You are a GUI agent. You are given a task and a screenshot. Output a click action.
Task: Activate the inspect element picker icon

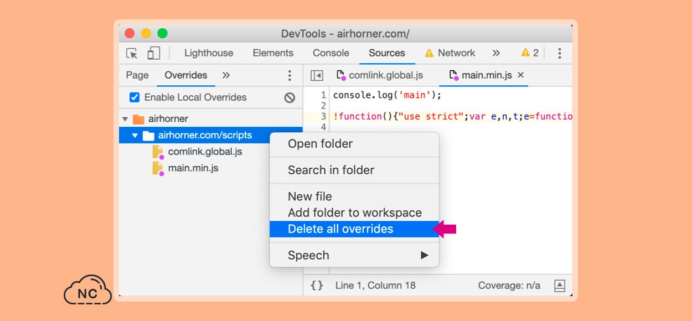coord(132,53)
